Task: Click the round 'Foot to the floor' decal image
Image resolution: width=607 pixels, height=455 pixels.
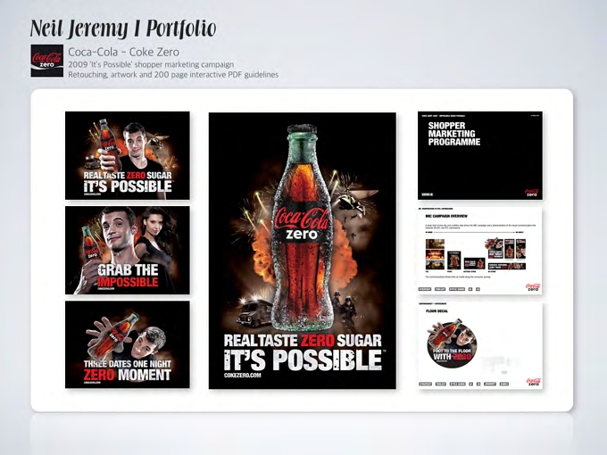Action: (452, 344)
